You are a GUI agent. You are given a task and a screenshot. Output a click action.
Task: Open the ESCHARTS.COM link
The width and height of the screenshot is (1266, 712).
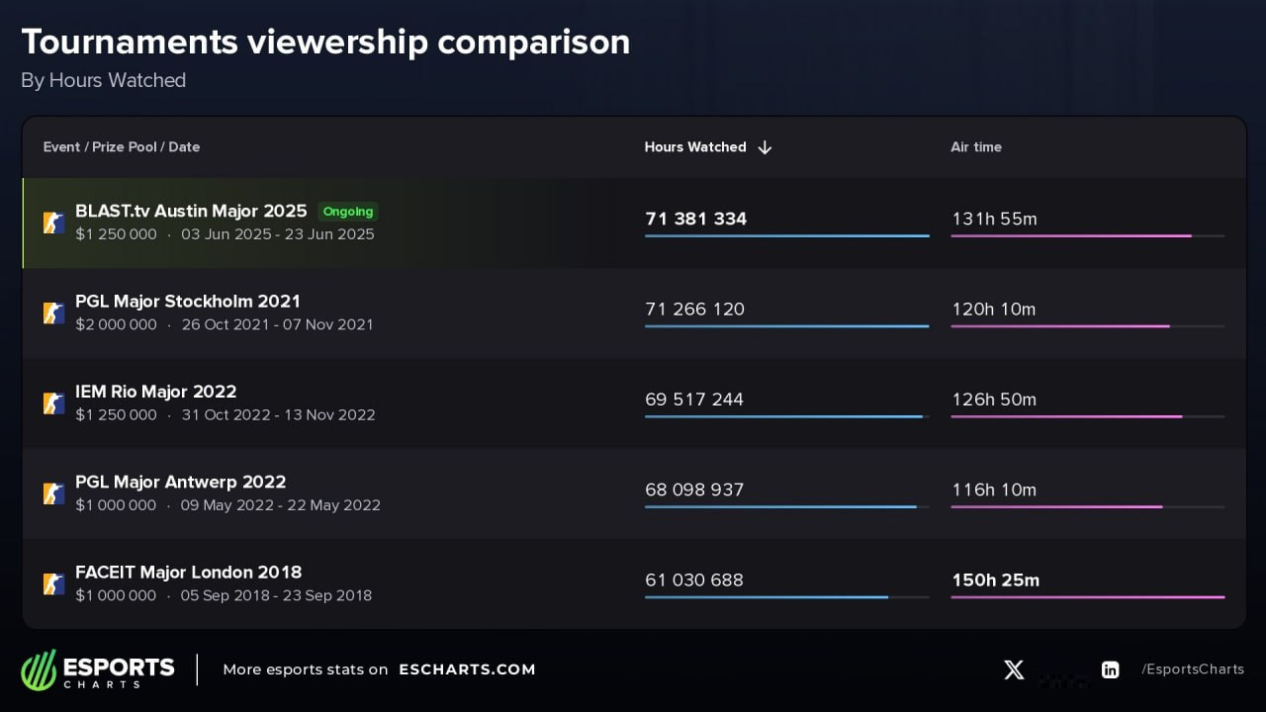pos(467,669)
